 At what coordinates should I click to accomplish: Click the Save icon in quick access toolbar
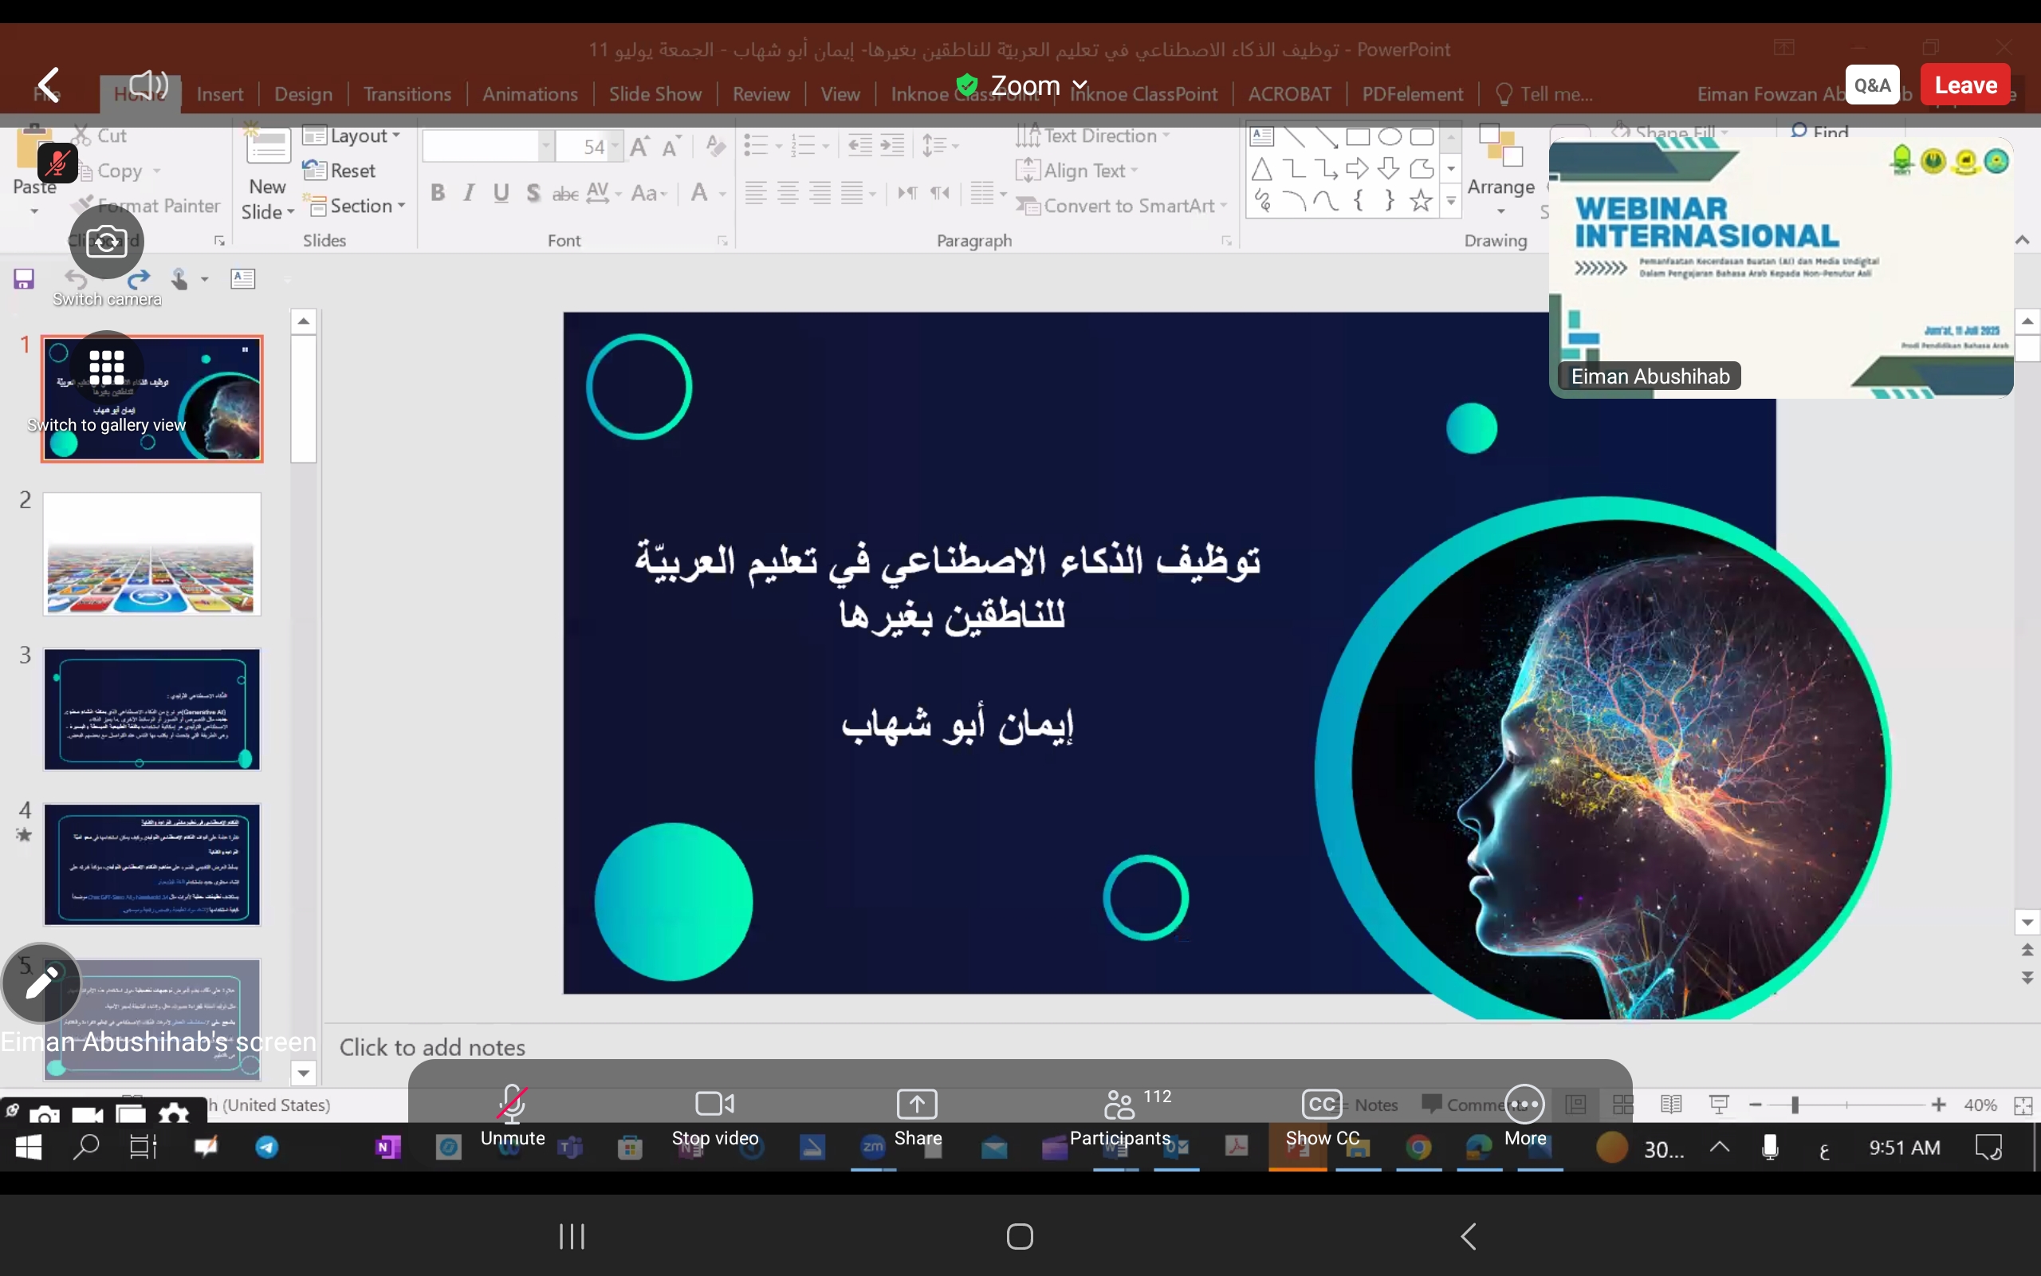click(x=24, y=278)
